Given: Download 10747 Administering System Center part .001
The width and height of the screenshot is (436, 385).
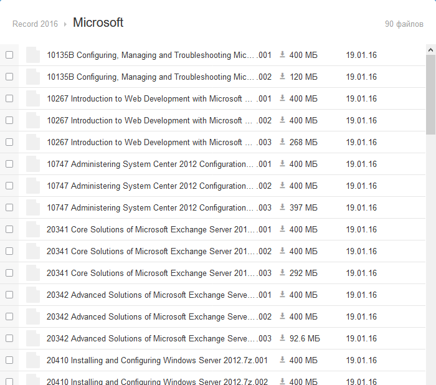Looking at the screenshot, I should 282,164.
